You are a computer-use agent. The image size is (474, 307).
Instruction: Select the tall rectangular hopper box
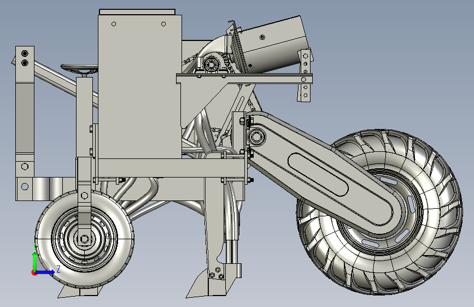[x=139, y=86]
